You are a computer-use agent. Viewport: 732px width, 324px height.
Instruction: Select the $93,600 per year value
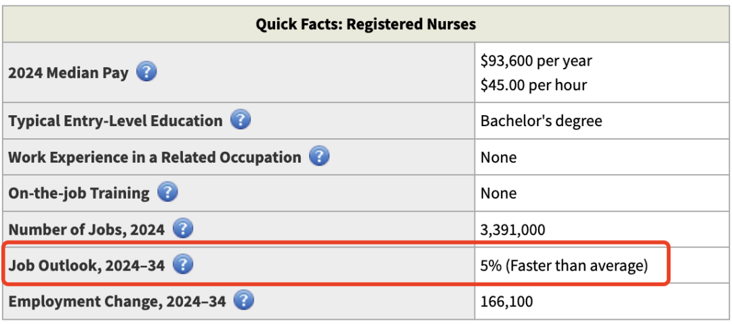tap(536, 61)
